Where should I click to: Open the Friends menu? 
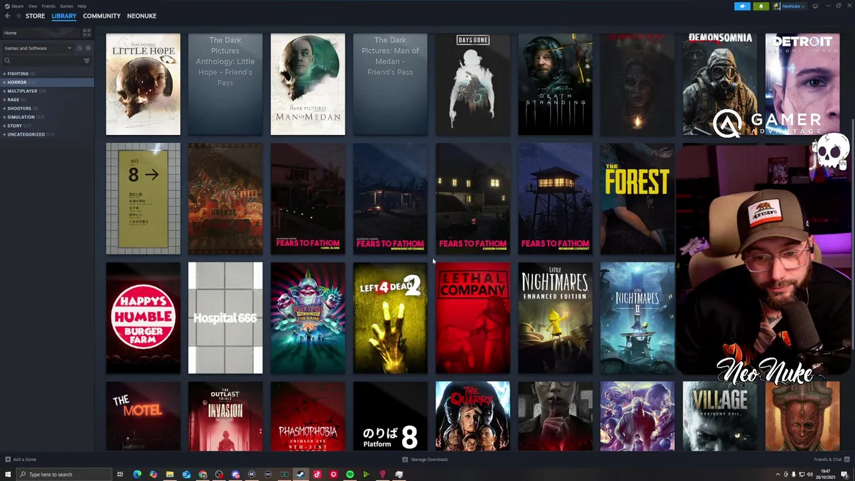click(48, 6)
